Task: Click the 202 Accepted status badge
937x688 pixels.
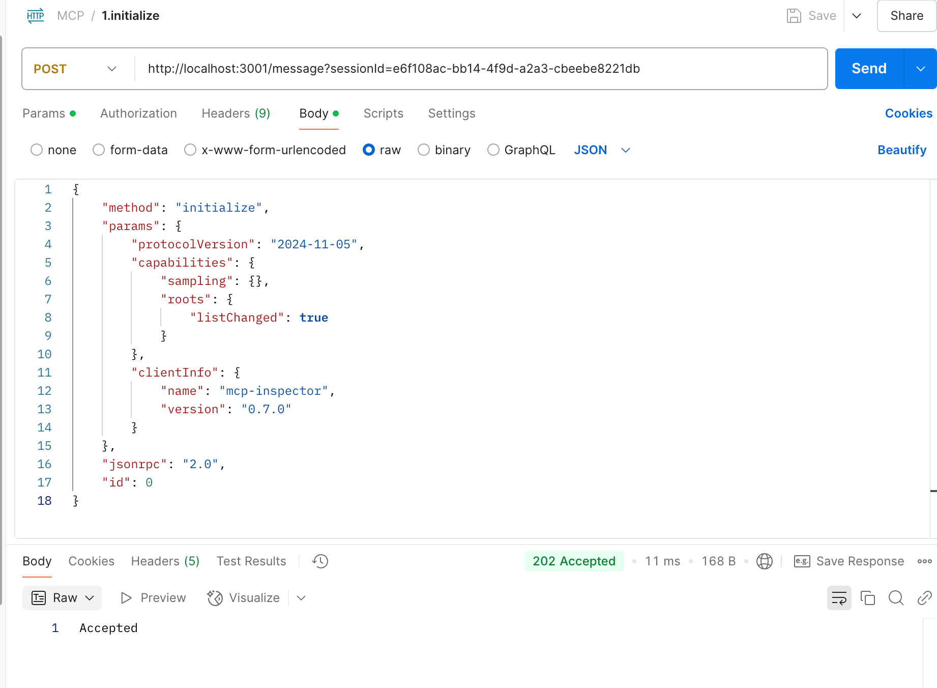Action: click(574, 561)
